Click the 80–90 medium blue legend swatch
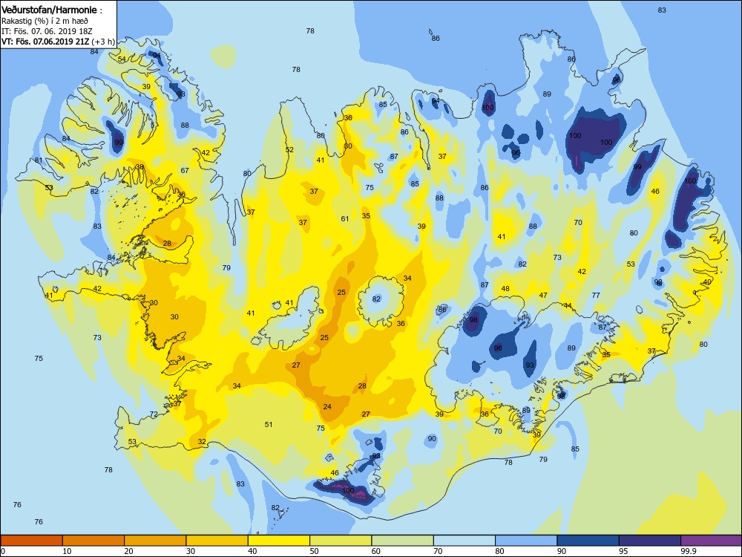The width and height of the screenshot is (742, 557). click(526, 541)
